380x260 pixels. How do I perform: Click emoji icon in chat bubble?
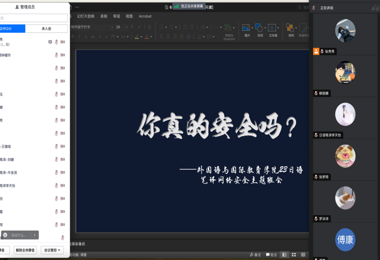pyautogui.click(x=6, y=235)
